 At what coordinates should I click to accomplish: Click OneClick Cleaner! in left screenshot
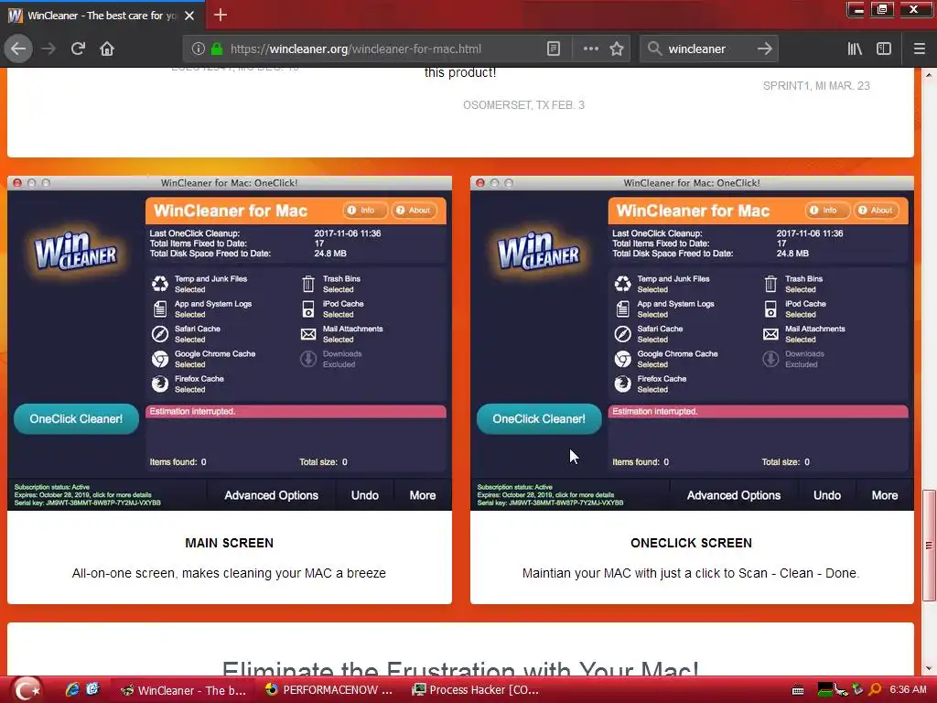77,419
